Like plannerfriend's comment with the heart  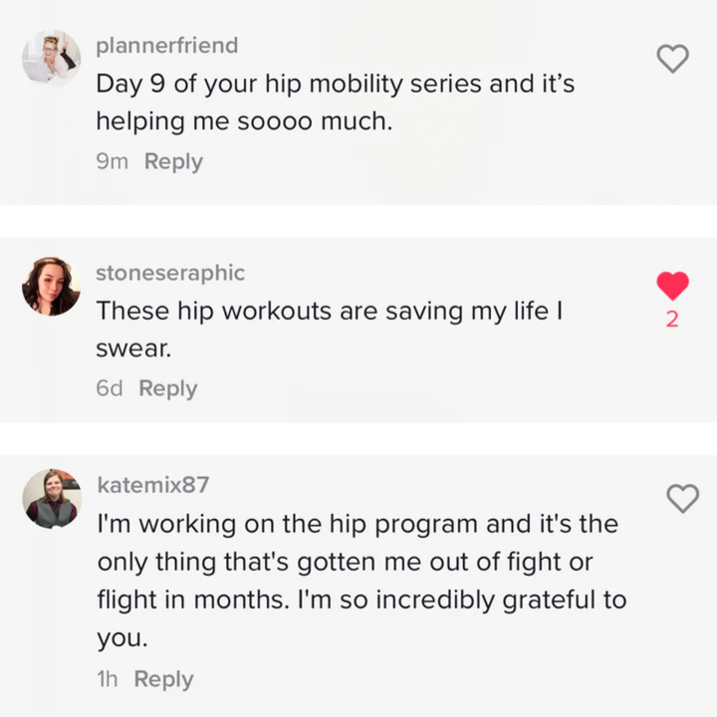tap(674, 59)
